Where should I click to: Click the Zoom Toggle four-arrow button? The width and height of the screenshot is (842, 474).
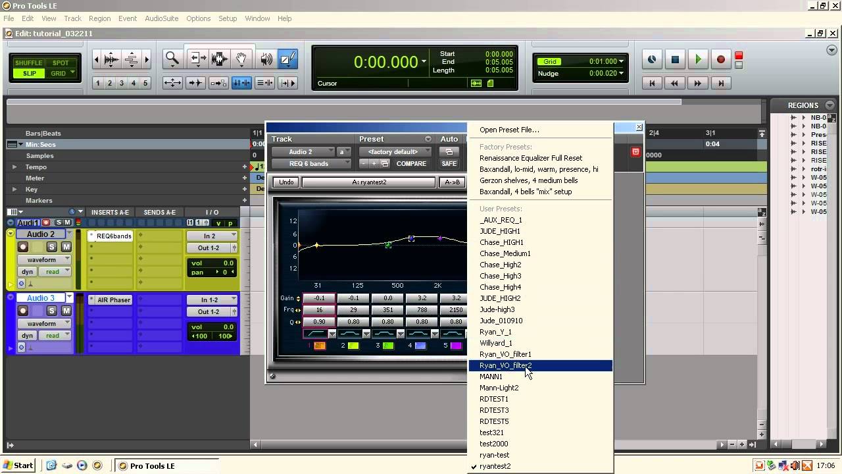(172, 83)
